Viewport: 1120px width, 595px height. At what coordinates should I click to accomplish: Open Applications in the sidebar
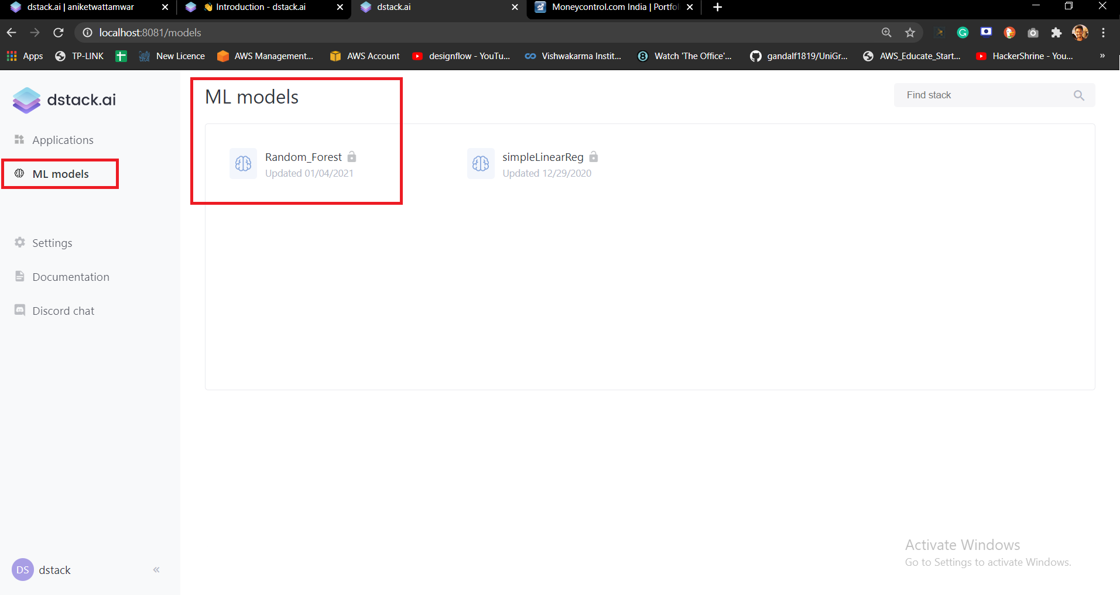coord(63,140)
